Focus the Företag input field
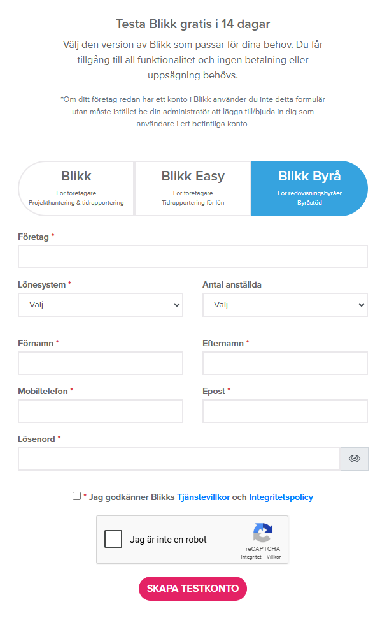This screenshot has width=387, height=625. click(193, 256)
